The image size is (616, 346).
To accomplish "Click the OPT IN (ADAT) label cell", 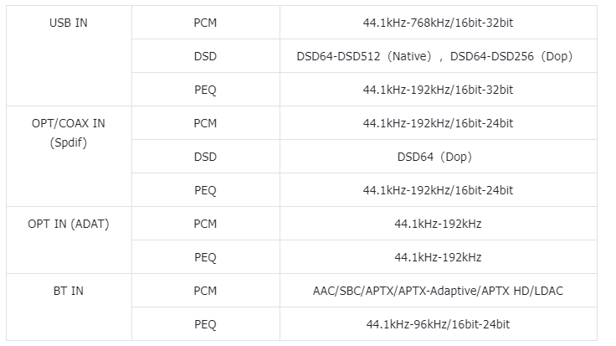I will pyautogui.click(x=69, y=224).
